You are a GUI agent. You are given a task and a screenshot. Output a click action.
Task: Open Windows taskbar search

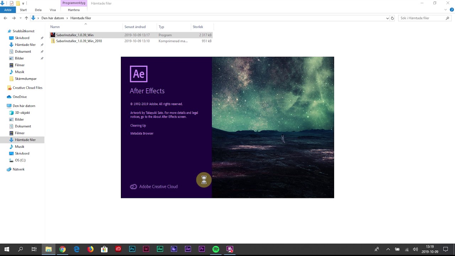(x=21, y=249)
